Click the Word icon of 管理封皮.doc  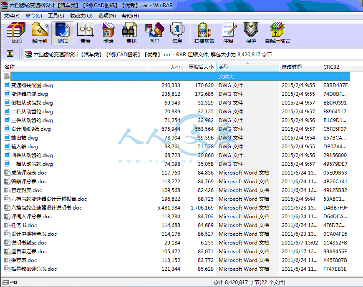click(x=7, y=190)
